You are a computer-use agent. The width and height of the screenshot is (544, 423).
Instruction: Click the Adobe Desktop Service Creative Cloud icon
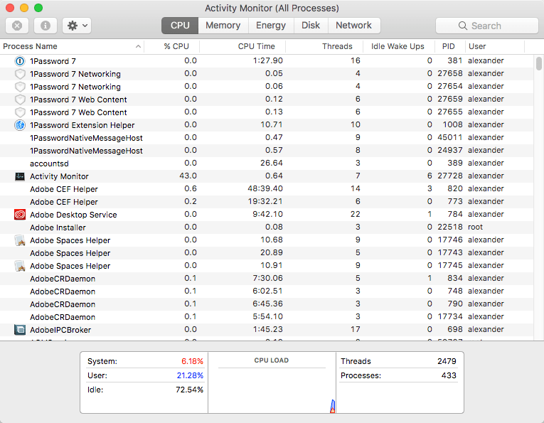click(20, 215)
